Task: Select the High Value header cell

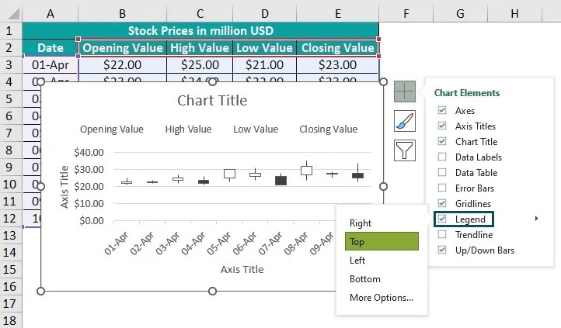Action: [200, 48]
